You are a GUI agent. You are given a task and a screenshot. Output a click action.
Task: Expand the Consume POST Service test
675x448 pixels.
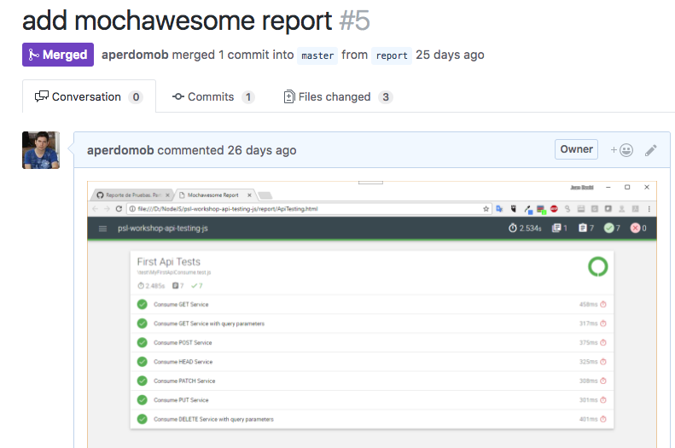[x=372, y=342]
